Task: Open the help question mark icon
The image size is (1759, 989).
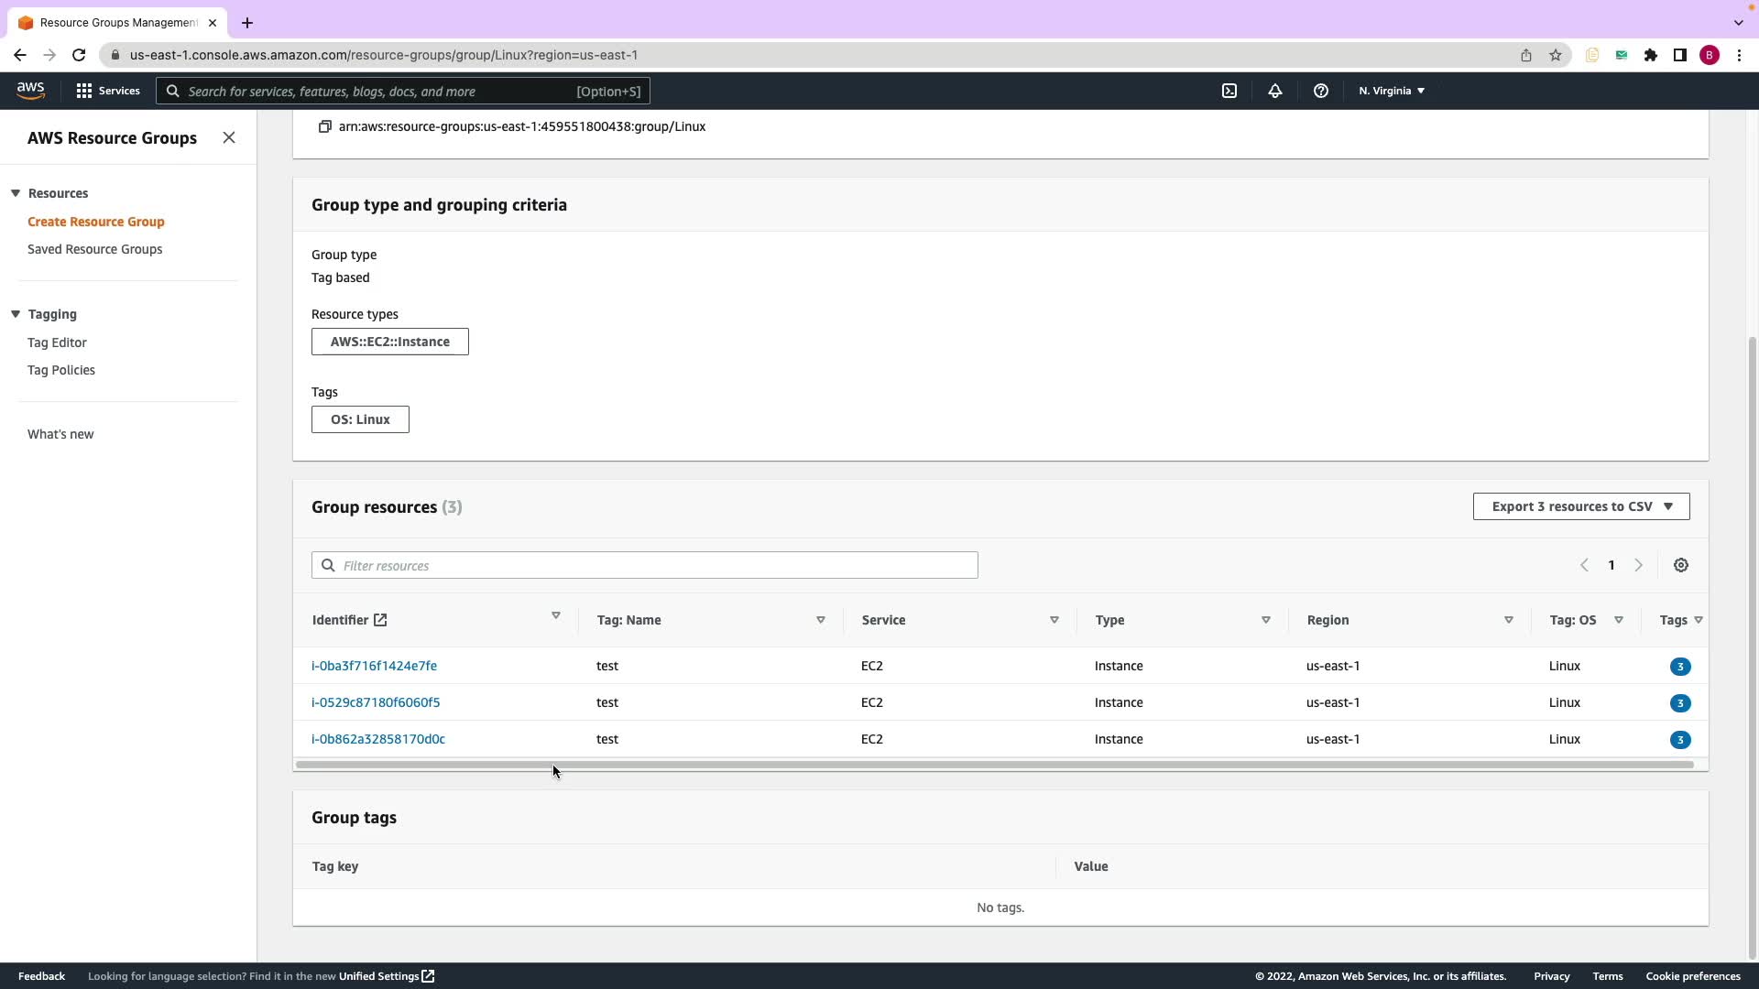Action: 1320,91
